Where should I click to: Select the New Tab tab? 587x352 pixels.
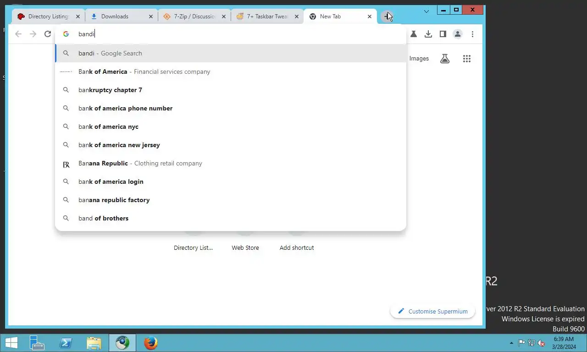click(340, 16)
